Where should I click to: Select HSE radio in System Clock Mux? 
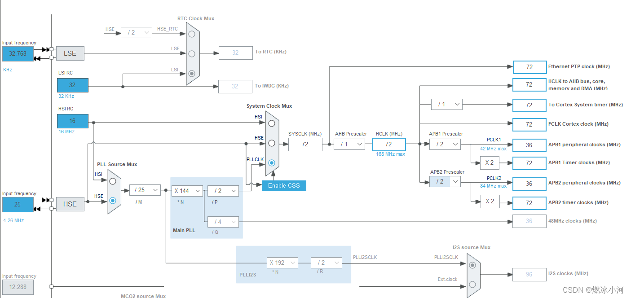pyautogui.click(x=271, y=143)
